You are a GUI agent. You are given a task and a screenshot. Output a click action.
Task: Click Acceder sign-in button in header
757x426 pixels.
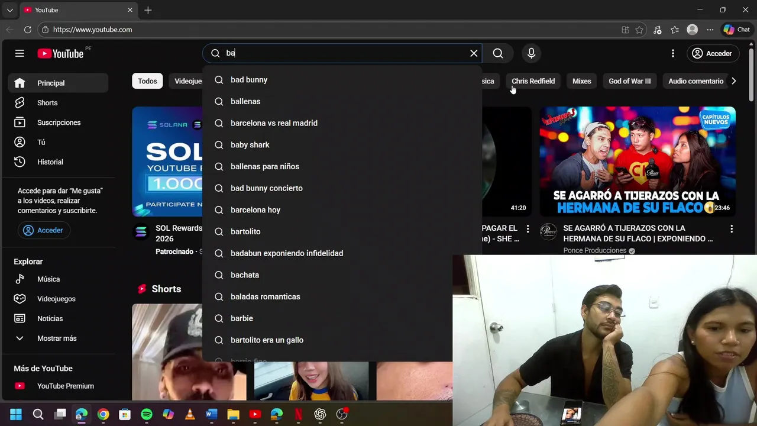pyautogui.click(x=712, y=53)
